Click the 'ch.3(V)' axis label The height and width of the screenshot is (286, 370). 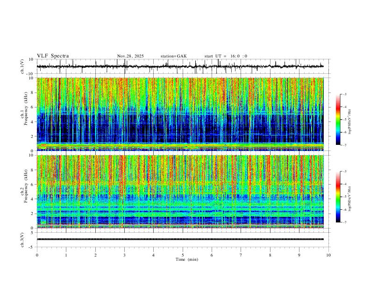tap(22, 240)
